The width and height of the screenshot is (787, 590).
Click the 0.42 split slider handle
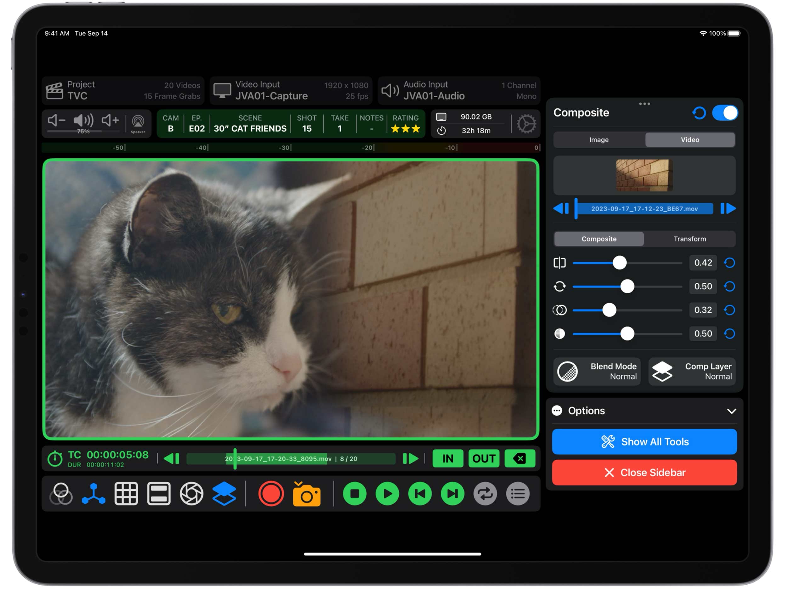620,263
